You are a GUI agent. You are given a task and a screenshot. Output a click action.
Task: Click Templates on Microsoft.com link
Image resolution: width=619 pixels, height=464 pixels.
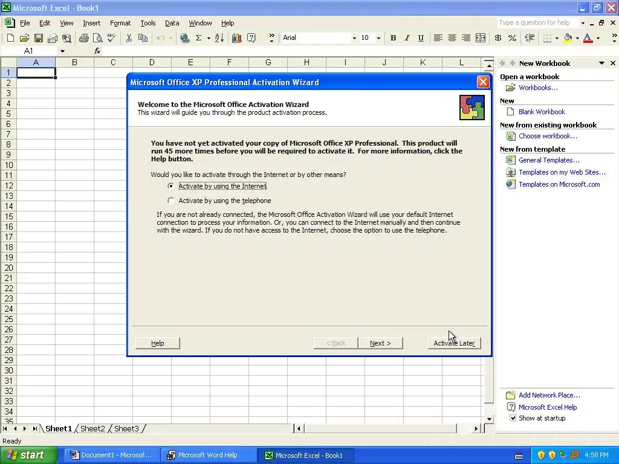(x=559, y=184)
